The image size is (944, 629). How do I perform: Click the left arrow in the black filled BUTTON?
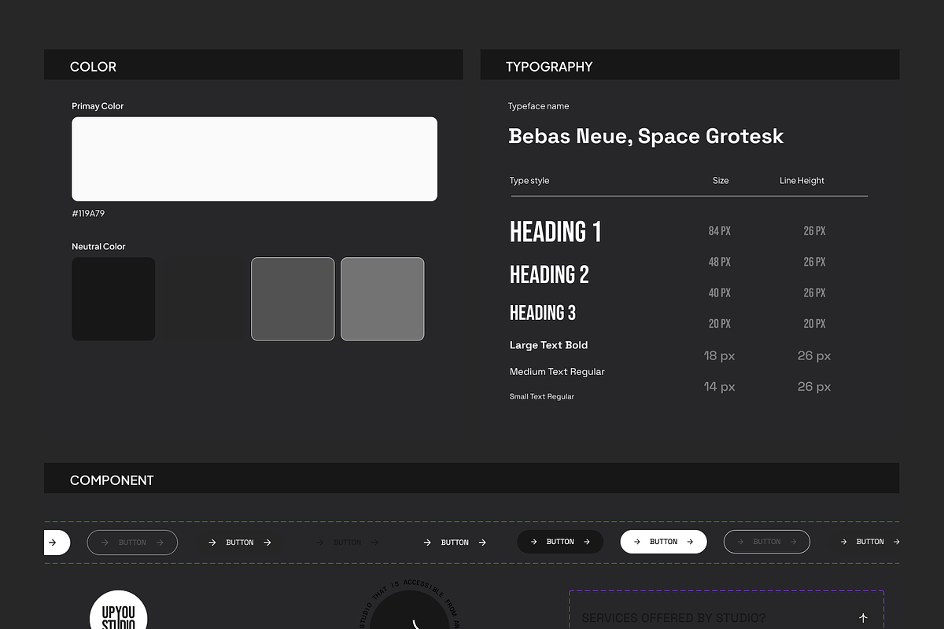[533, 542]
